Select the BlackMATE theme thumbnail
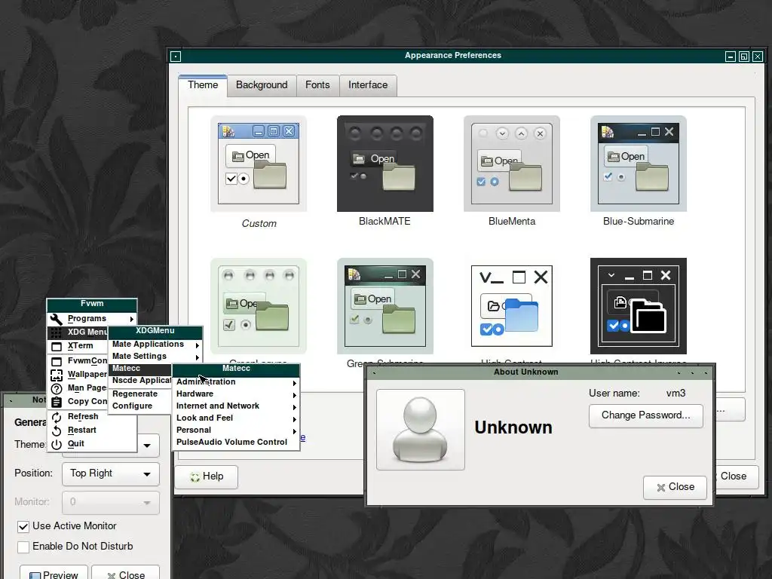 [385, 164]
